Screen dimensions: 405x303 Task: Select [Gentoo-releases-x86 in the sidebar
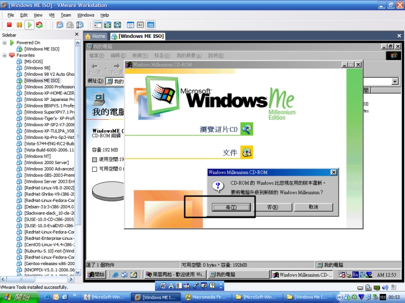tap(49, 264)
